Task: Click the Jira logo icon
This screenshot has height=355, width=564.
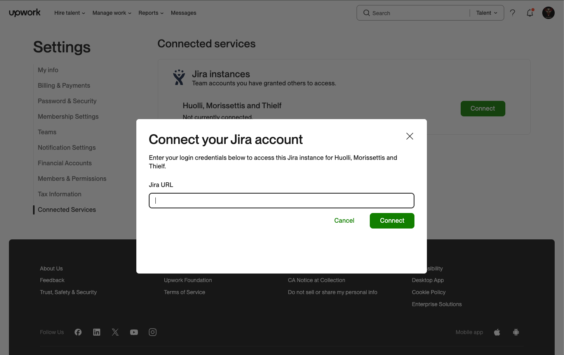Action: pos(179,78)
